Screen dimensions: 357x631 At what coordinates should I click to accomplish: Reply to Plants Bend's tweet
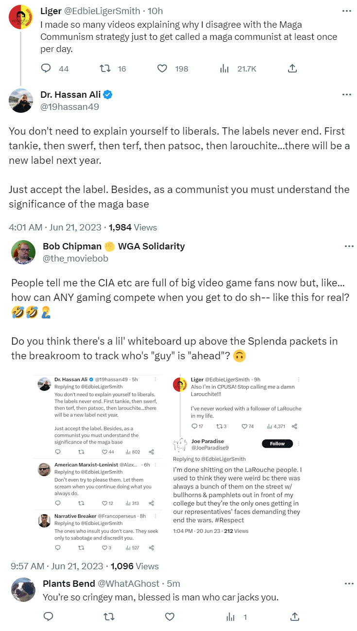pos(48,616)
